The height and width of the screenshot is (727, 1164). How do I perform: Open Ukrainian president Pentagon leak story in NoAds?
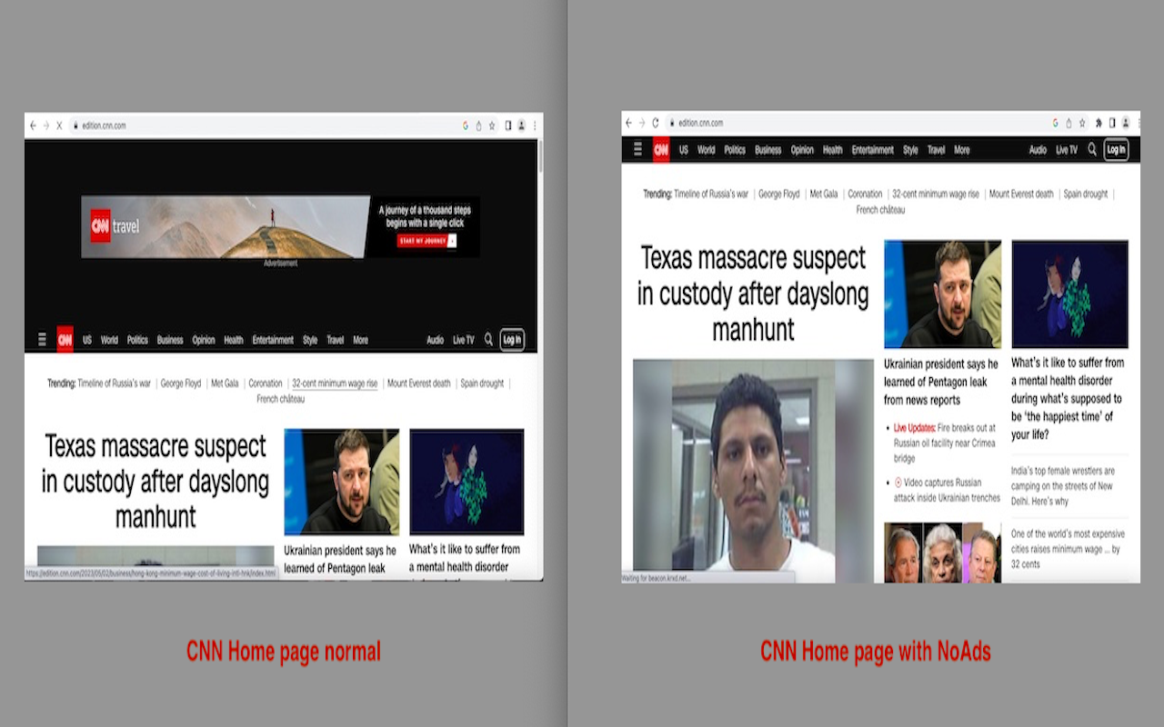coord(941,382)
